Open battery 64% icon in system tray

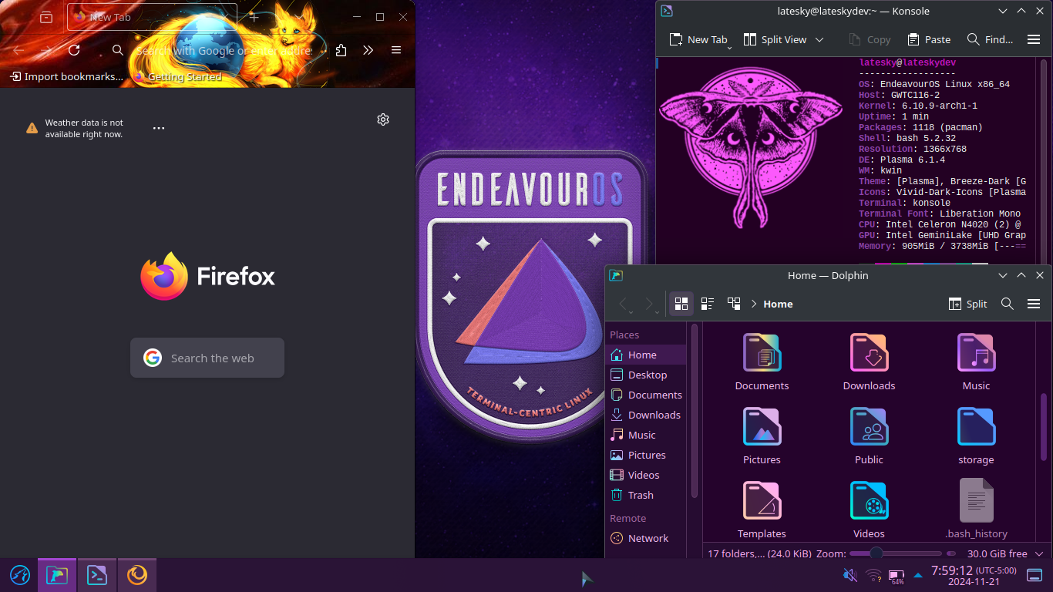[897, 576]
